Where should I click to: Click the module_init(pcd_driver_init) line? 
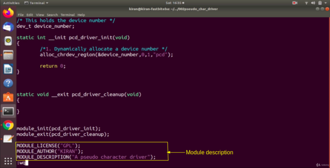pos(59,128)
